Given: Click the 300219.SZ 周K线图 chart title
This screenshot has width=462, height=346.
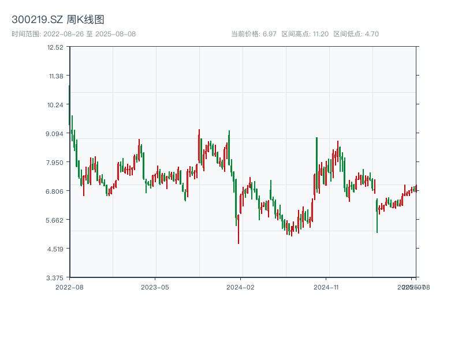Looking at the screenshot, I should pyautogui.click(x=58, y=20).
